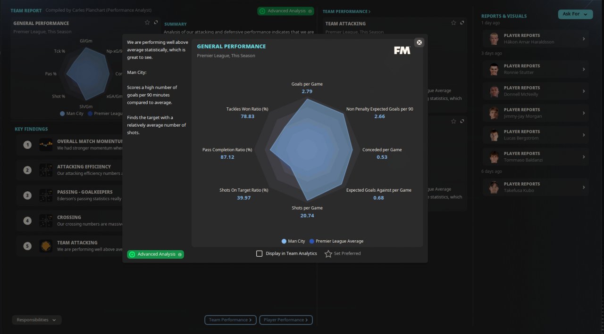
Task: Open the Ask For dropdown
Action: pyautogui.click(x=575, y=14)
